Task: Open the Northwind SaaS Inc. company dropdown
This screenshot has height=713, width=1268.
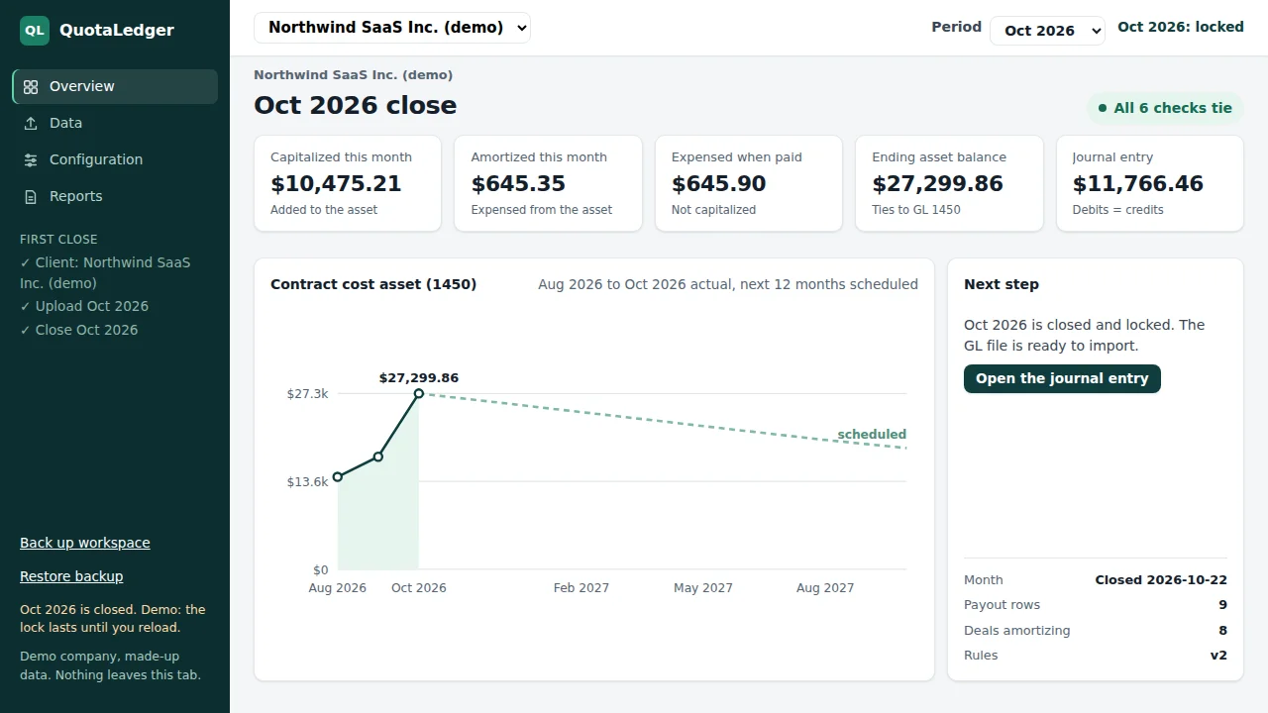Action: pyautogui.click(x=392, y=28)
